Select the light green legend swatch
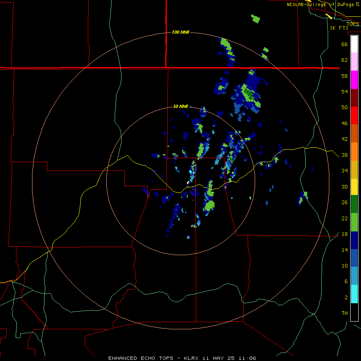 (x=354, y=222)
